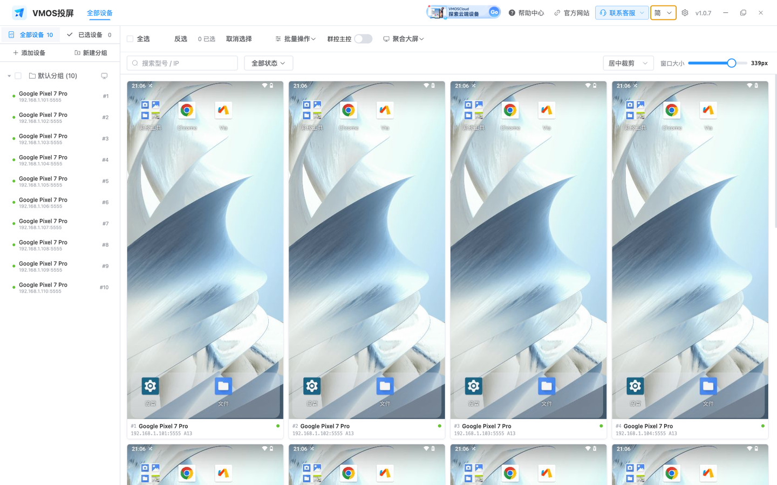The height and width of the screenshot is (485, 777).
Task: Tick the 全选 select-all checkbox
Action: (130, 39)
